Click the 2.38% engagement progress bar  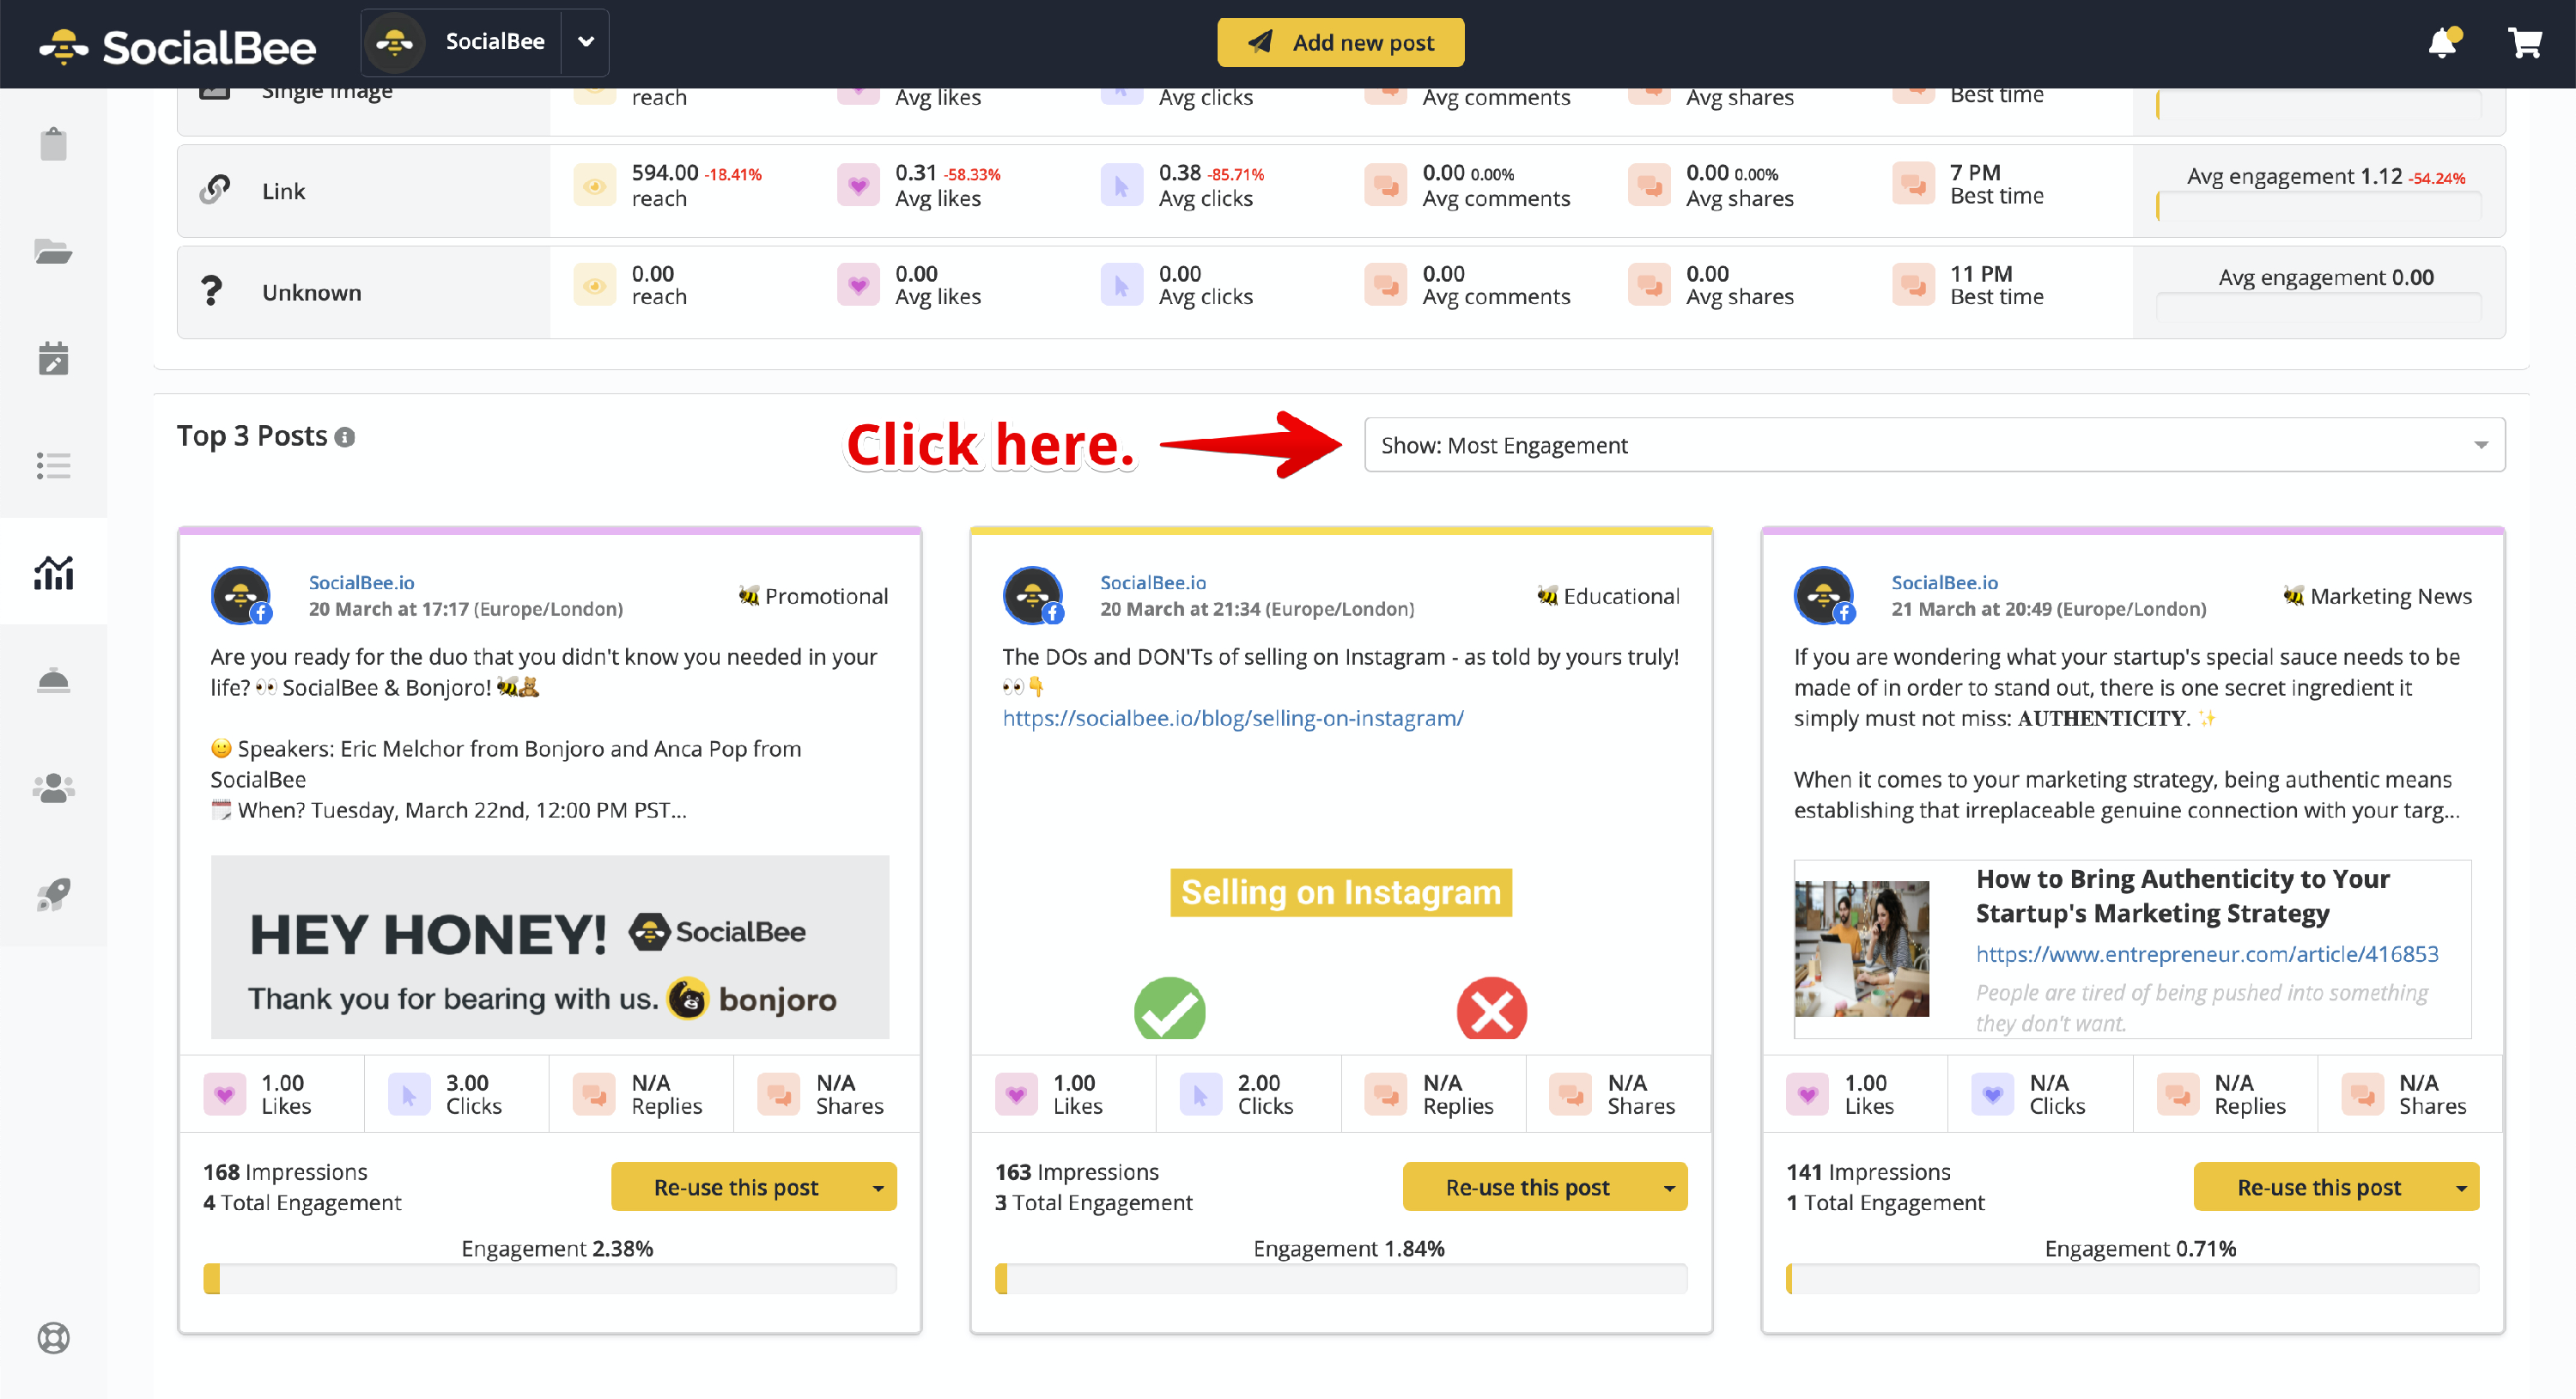tap(549, 1279)
